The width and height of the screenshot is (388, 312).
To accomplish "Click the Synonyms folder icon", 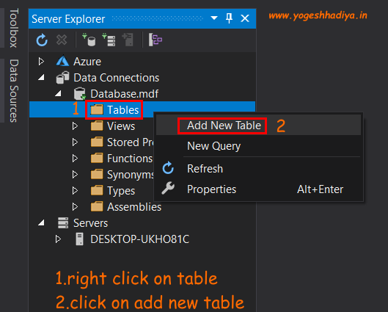I will [97, 174].
